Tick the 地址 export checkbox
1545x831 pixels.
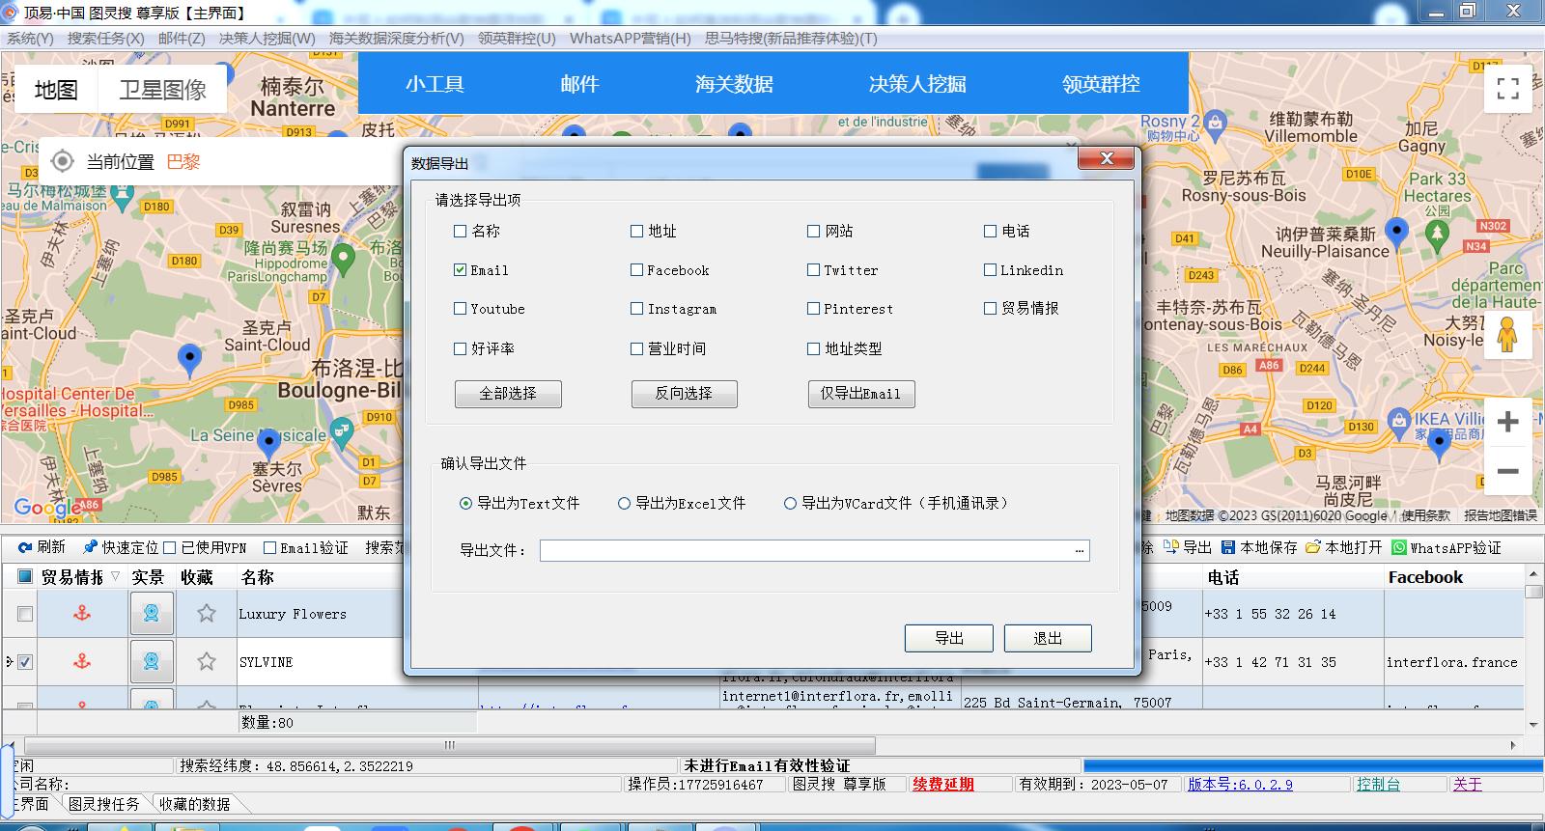(637, 232)
